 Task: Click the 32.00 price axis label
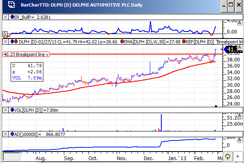point(233,79)
